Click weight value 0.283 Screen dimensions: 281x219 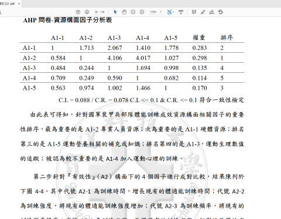(x=200, y=48)
